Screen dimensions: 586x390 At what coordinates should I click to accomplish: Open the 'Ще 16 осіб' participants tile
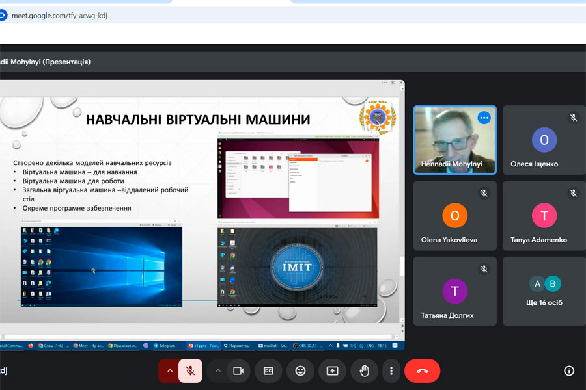[x=544, y=291]
